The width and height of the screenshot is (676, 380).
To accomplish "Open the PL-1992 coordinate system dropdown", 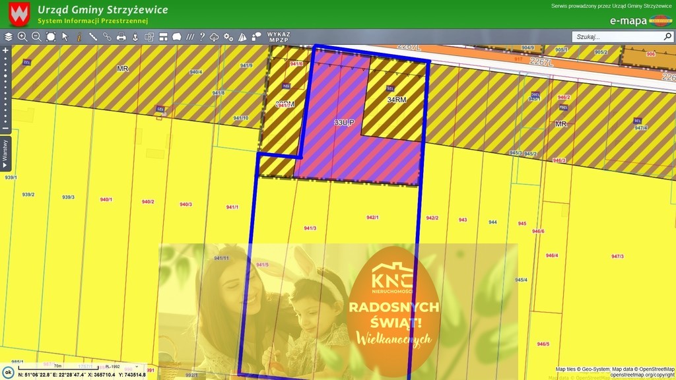I will 116,366.
